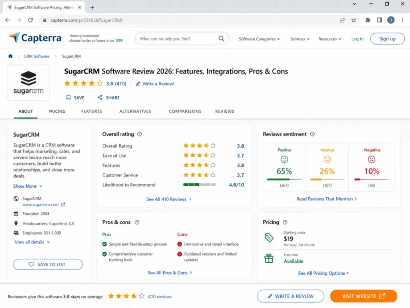This screenshot has width=410, height=308.
Task: Click the external link icon beside www.sugarcrm.com
Action: point(63,204)
